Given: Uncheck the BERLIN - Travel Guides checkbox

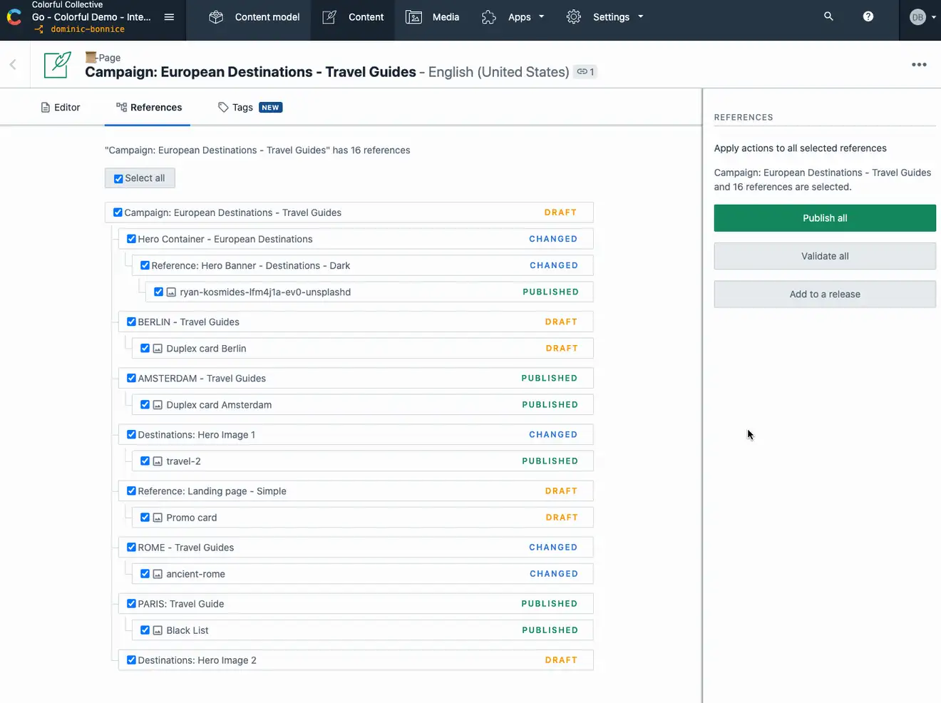Looking at the screenshot, I should (x=131, y=322).
